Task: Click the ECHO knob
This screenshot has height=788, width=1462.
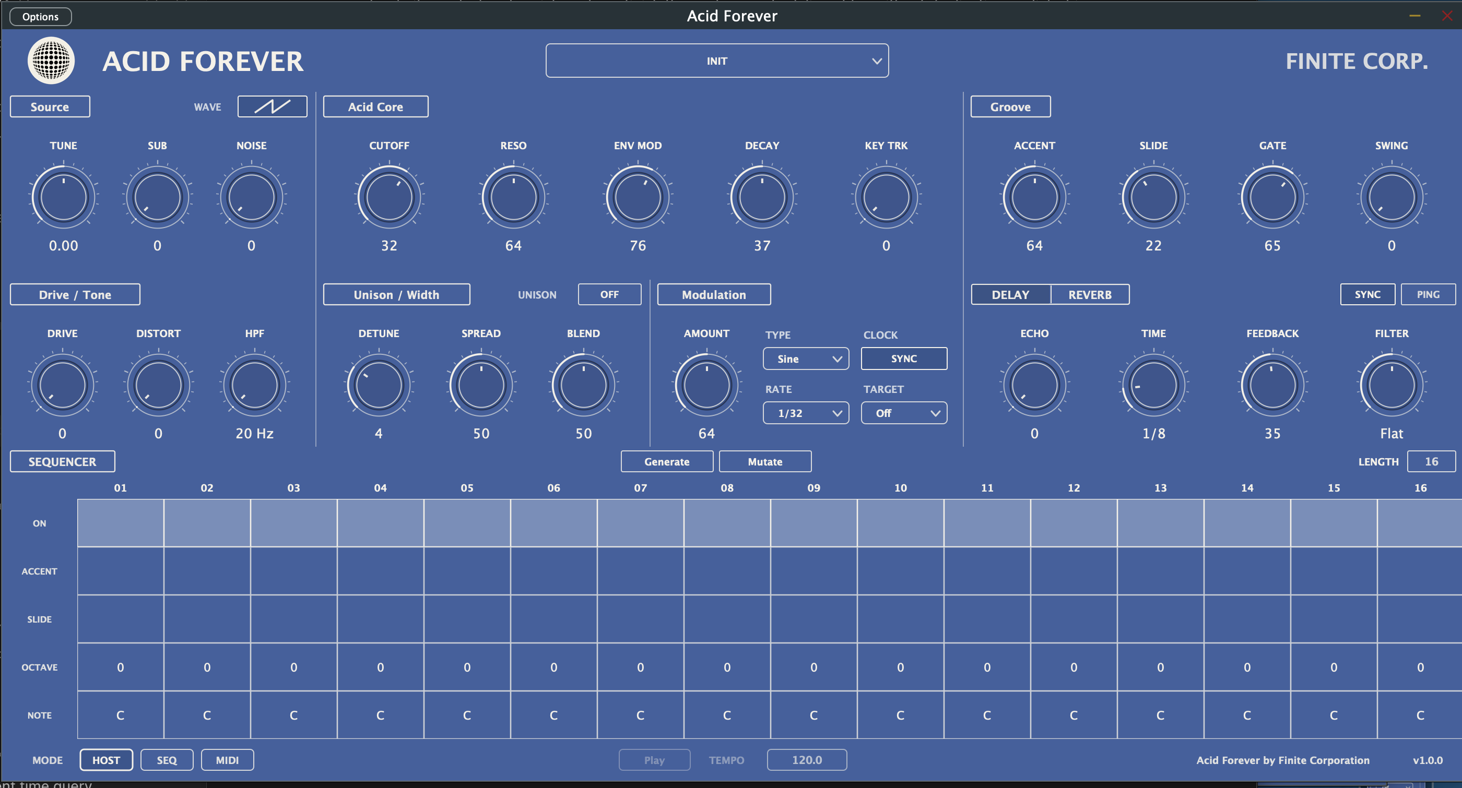Action: point(1035,385)
